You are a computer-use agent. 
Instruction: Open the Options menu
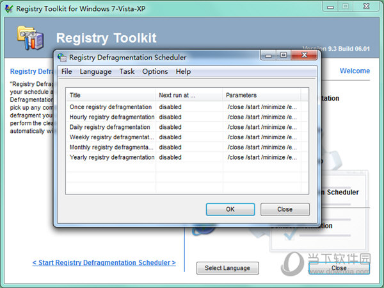point(155,71)
